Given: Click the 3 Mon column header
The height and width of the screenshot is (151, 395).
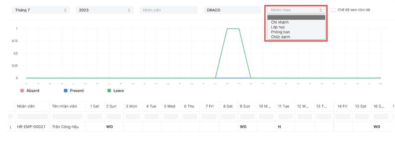Looking at the screenshot, I should pos(133,106).
